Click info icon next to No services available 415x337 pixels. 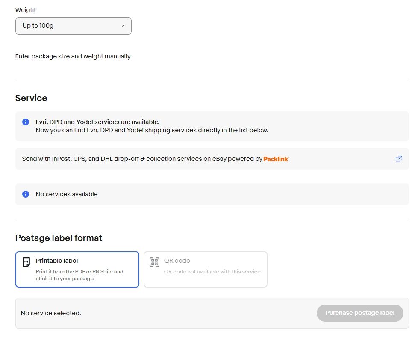[x=26, y=194]
